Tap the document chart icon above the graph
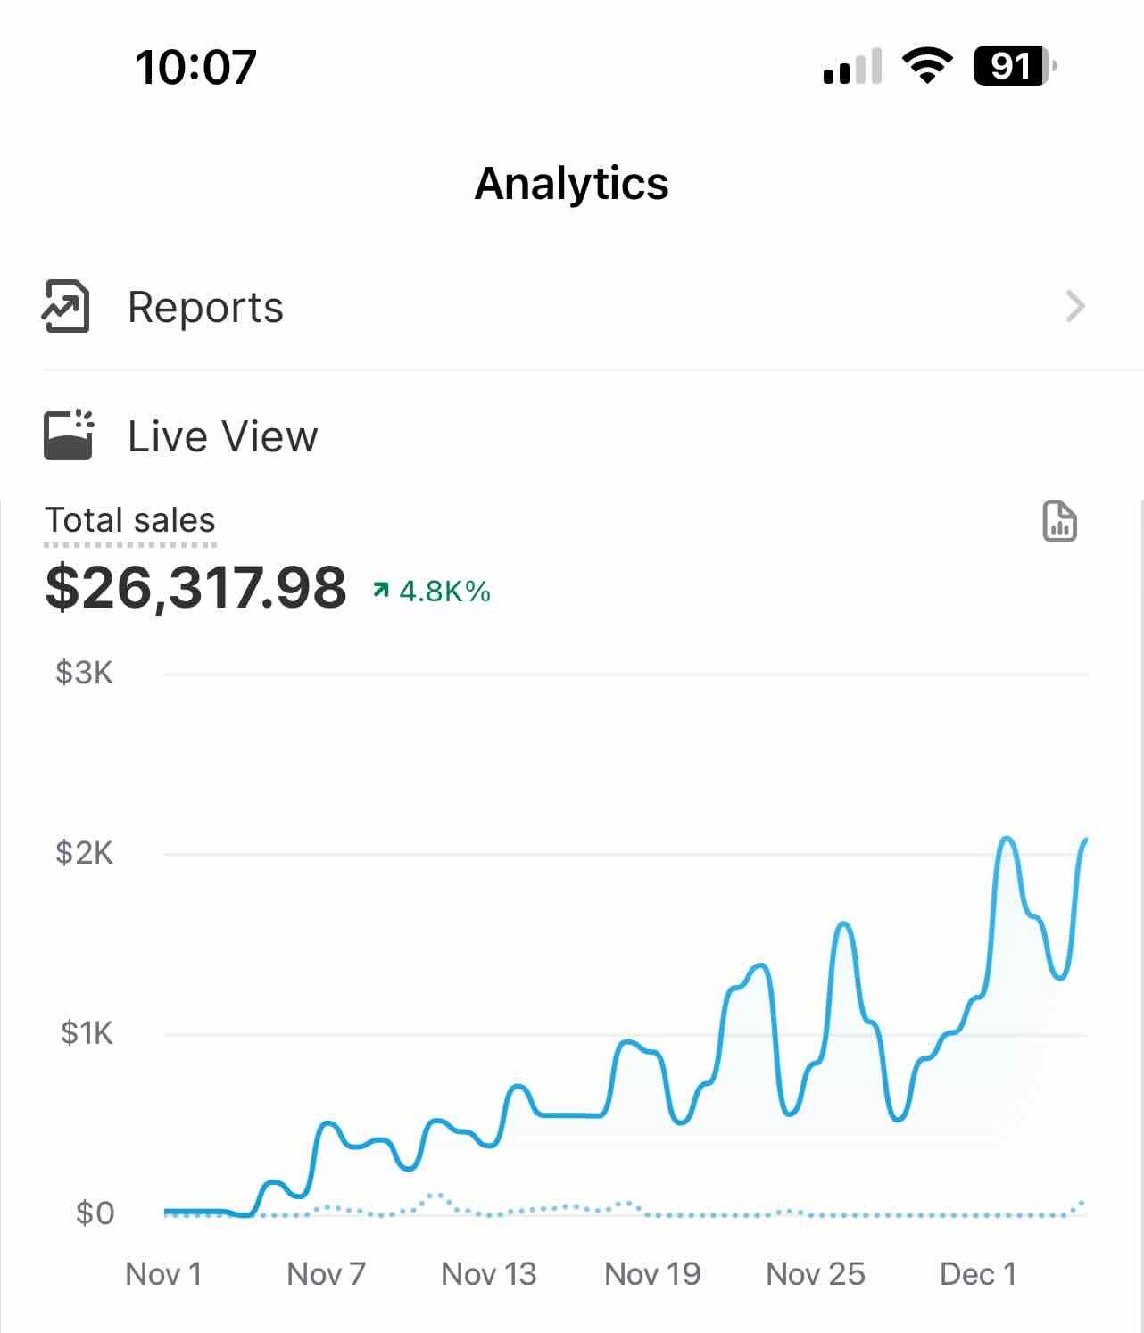Image resolution: width=1144 pixels, height=1333 pixels. point(1061,523)
